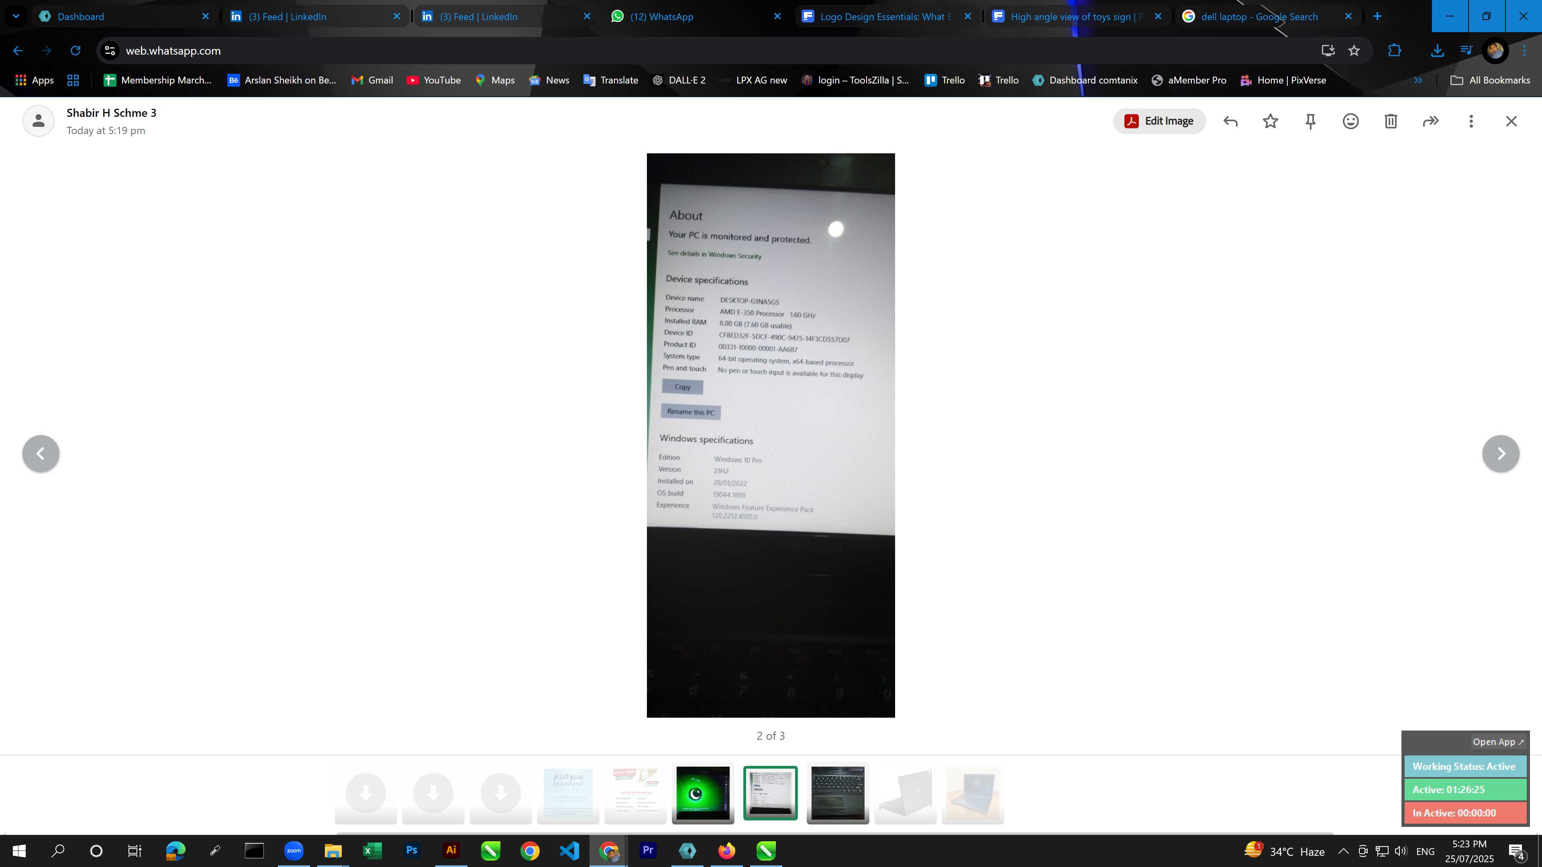Click Working Status: Active label
Image resolution: width=1542 pixels, height=867 pixels.
tap(1464, 767)
